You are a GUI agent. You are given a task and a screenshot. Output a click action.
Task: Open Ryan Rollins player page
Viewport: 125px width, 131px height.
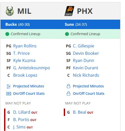25,46
